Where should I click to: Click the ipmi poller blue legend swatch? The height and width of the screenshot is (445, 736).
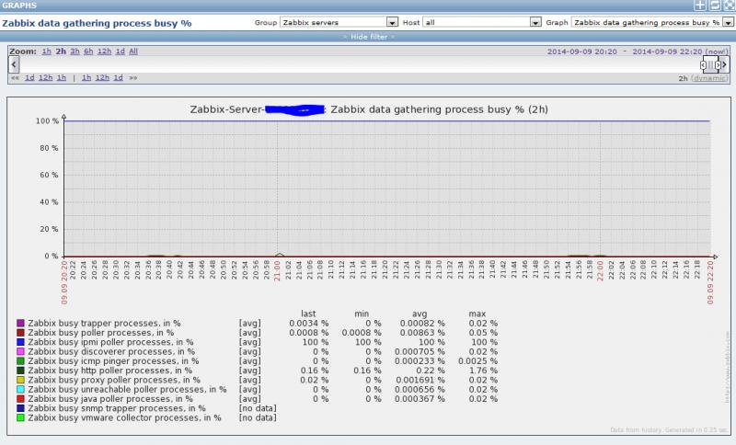click(x=20, y=342)
